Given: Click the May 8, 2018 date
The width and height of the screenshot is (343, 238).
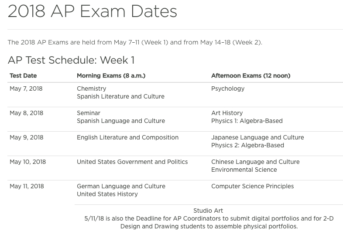Looking at the screenshot, I should point(27,113).
